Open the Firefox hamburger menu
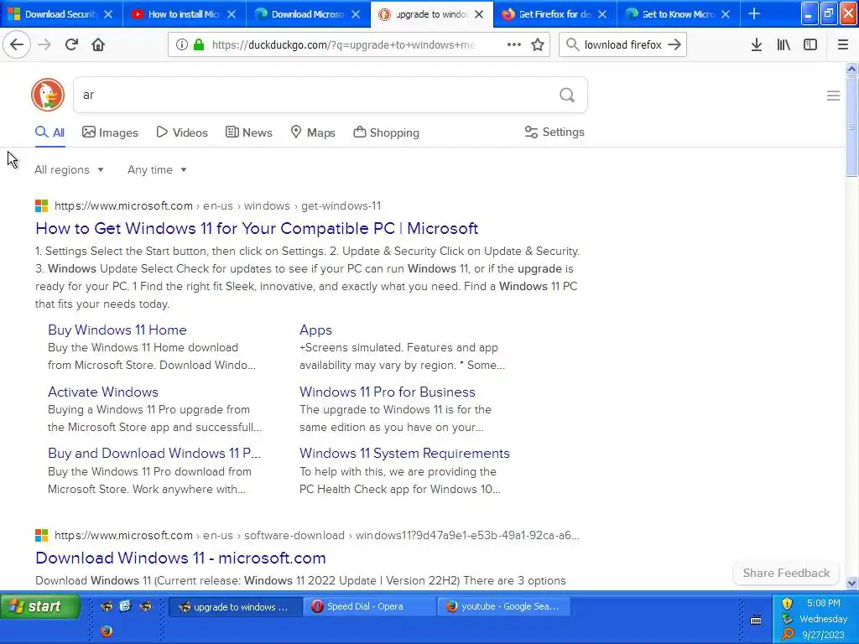The image size is (859, 644). coord(842,44)
